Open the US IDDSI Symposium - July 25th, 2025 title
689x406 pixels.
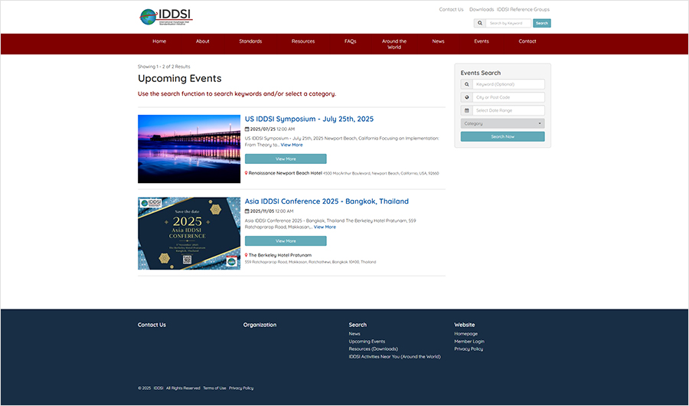[309, 120]
